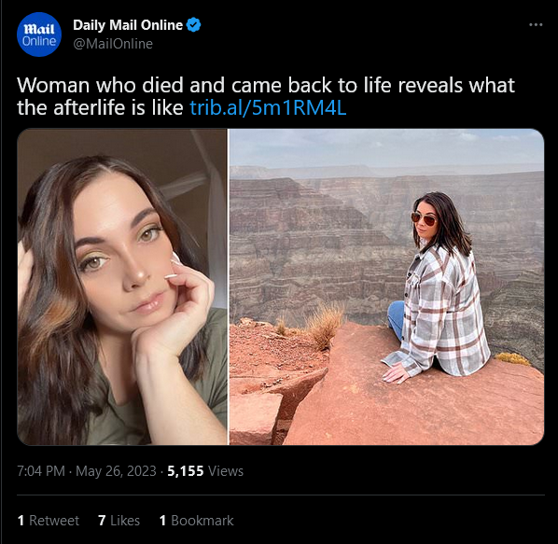
Task: Show the 7 Likes list
Action: pyautogui.click(x=119, y=521)
